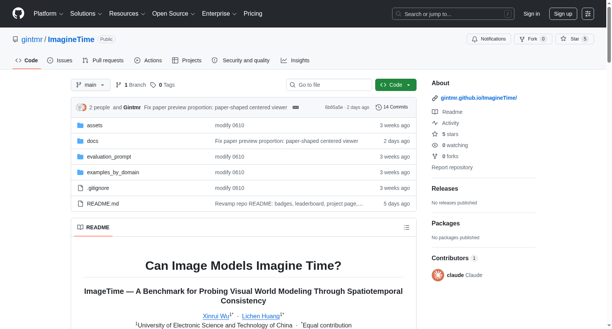This screenshot has height=329, width=612.
Task: Open the docs folder icon
Action: tap(80, 141)
